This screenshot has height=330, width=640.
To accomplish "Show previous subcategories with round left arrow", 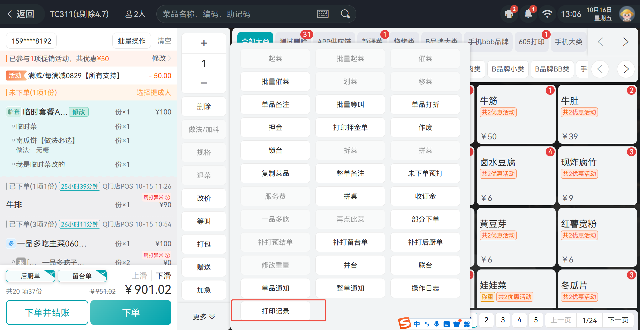I will 600,69.
